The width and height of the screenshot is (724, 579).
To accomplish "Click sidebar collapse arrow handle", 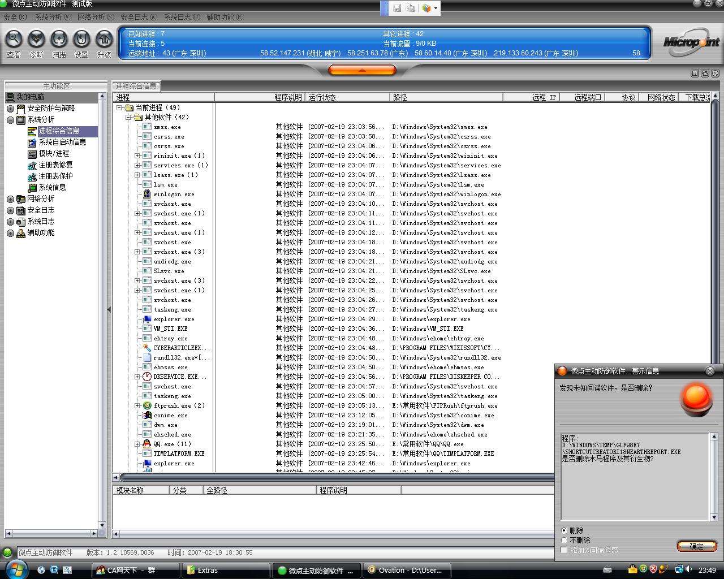I will click(x=109, y=309).
